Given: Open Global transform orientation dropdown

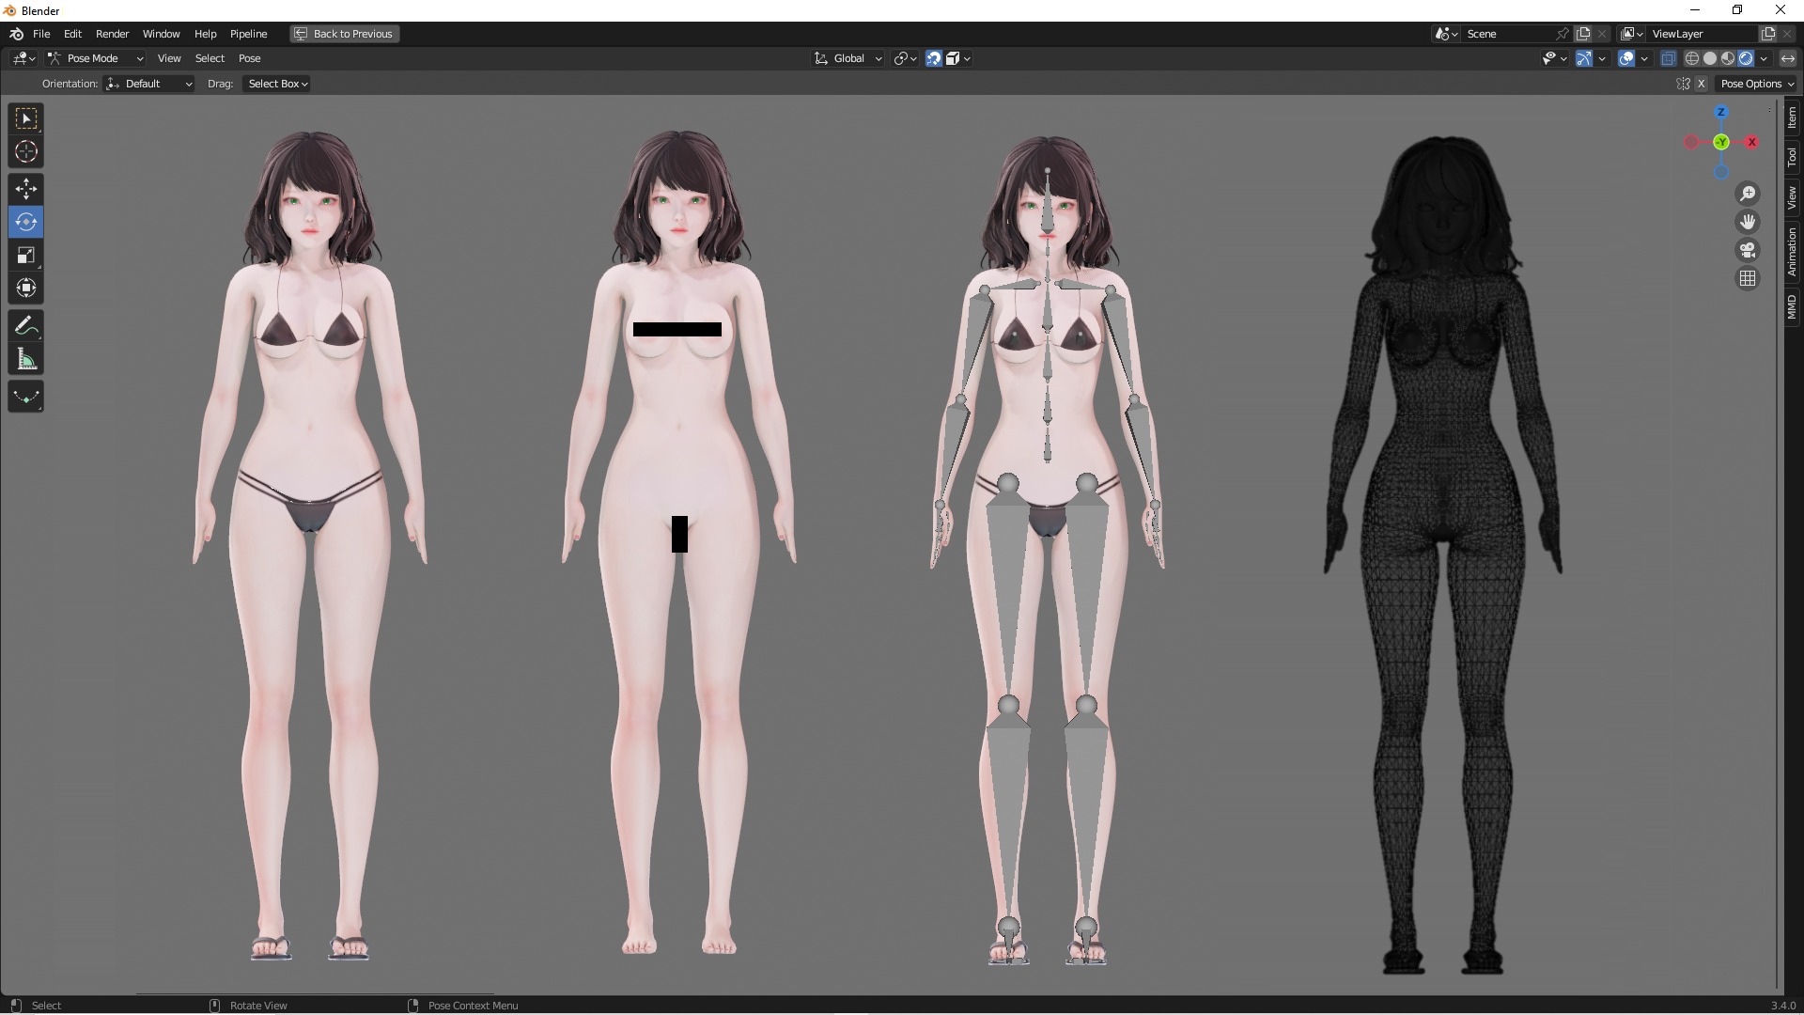Looking at the screenshot, I should (848, 58).
